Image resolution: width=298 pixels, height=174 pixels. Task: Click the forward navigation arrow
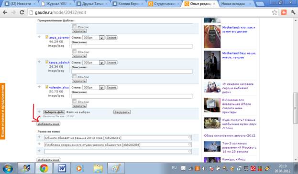13,12
